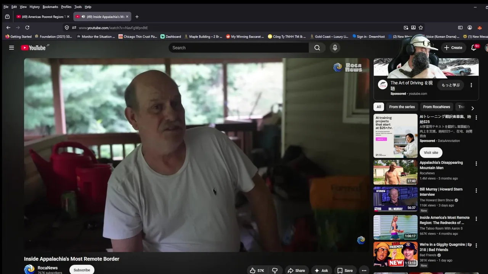Open Sign in DreamHost bookmark
This screenshot has height=274, width=488.
(x=368, y=37)
